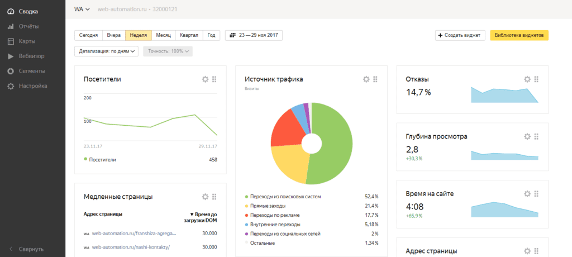572x257 pixels.
Task: Open web-automation.ru/franshiza-agrega... link
Action: (x=134, y=234)
